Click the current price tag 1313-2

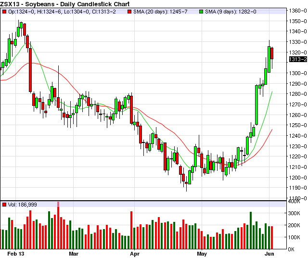point(298,59)
